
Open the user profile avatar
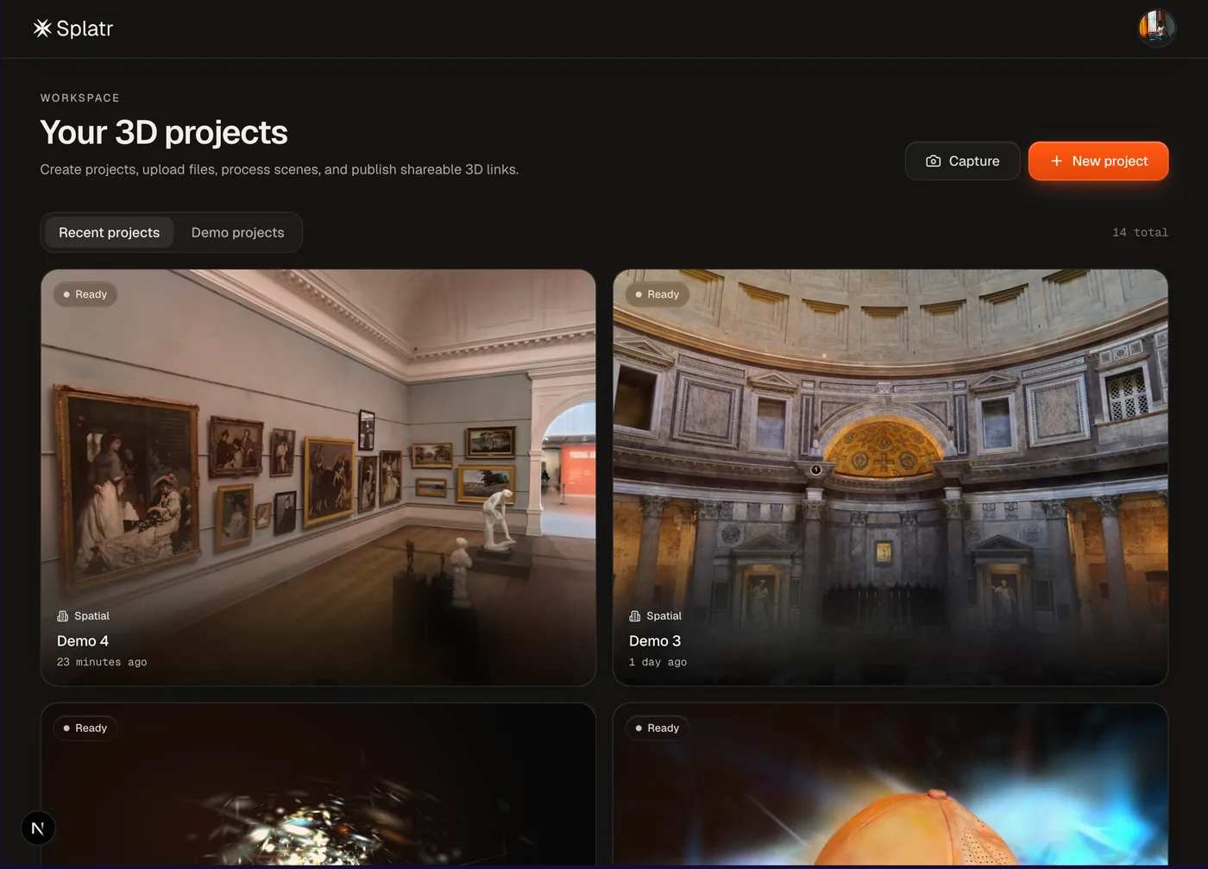click(x=1157, y=28)
